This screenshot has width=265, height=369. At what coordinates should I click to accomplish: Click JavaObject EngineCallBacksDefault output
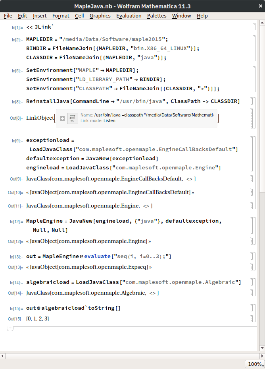pos(110,192)
